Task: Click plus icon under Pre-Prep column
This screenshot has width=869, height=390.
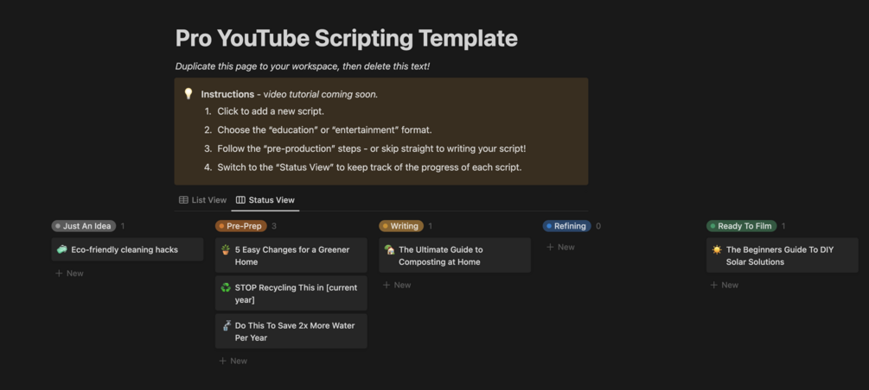Action: pos(223,361)
